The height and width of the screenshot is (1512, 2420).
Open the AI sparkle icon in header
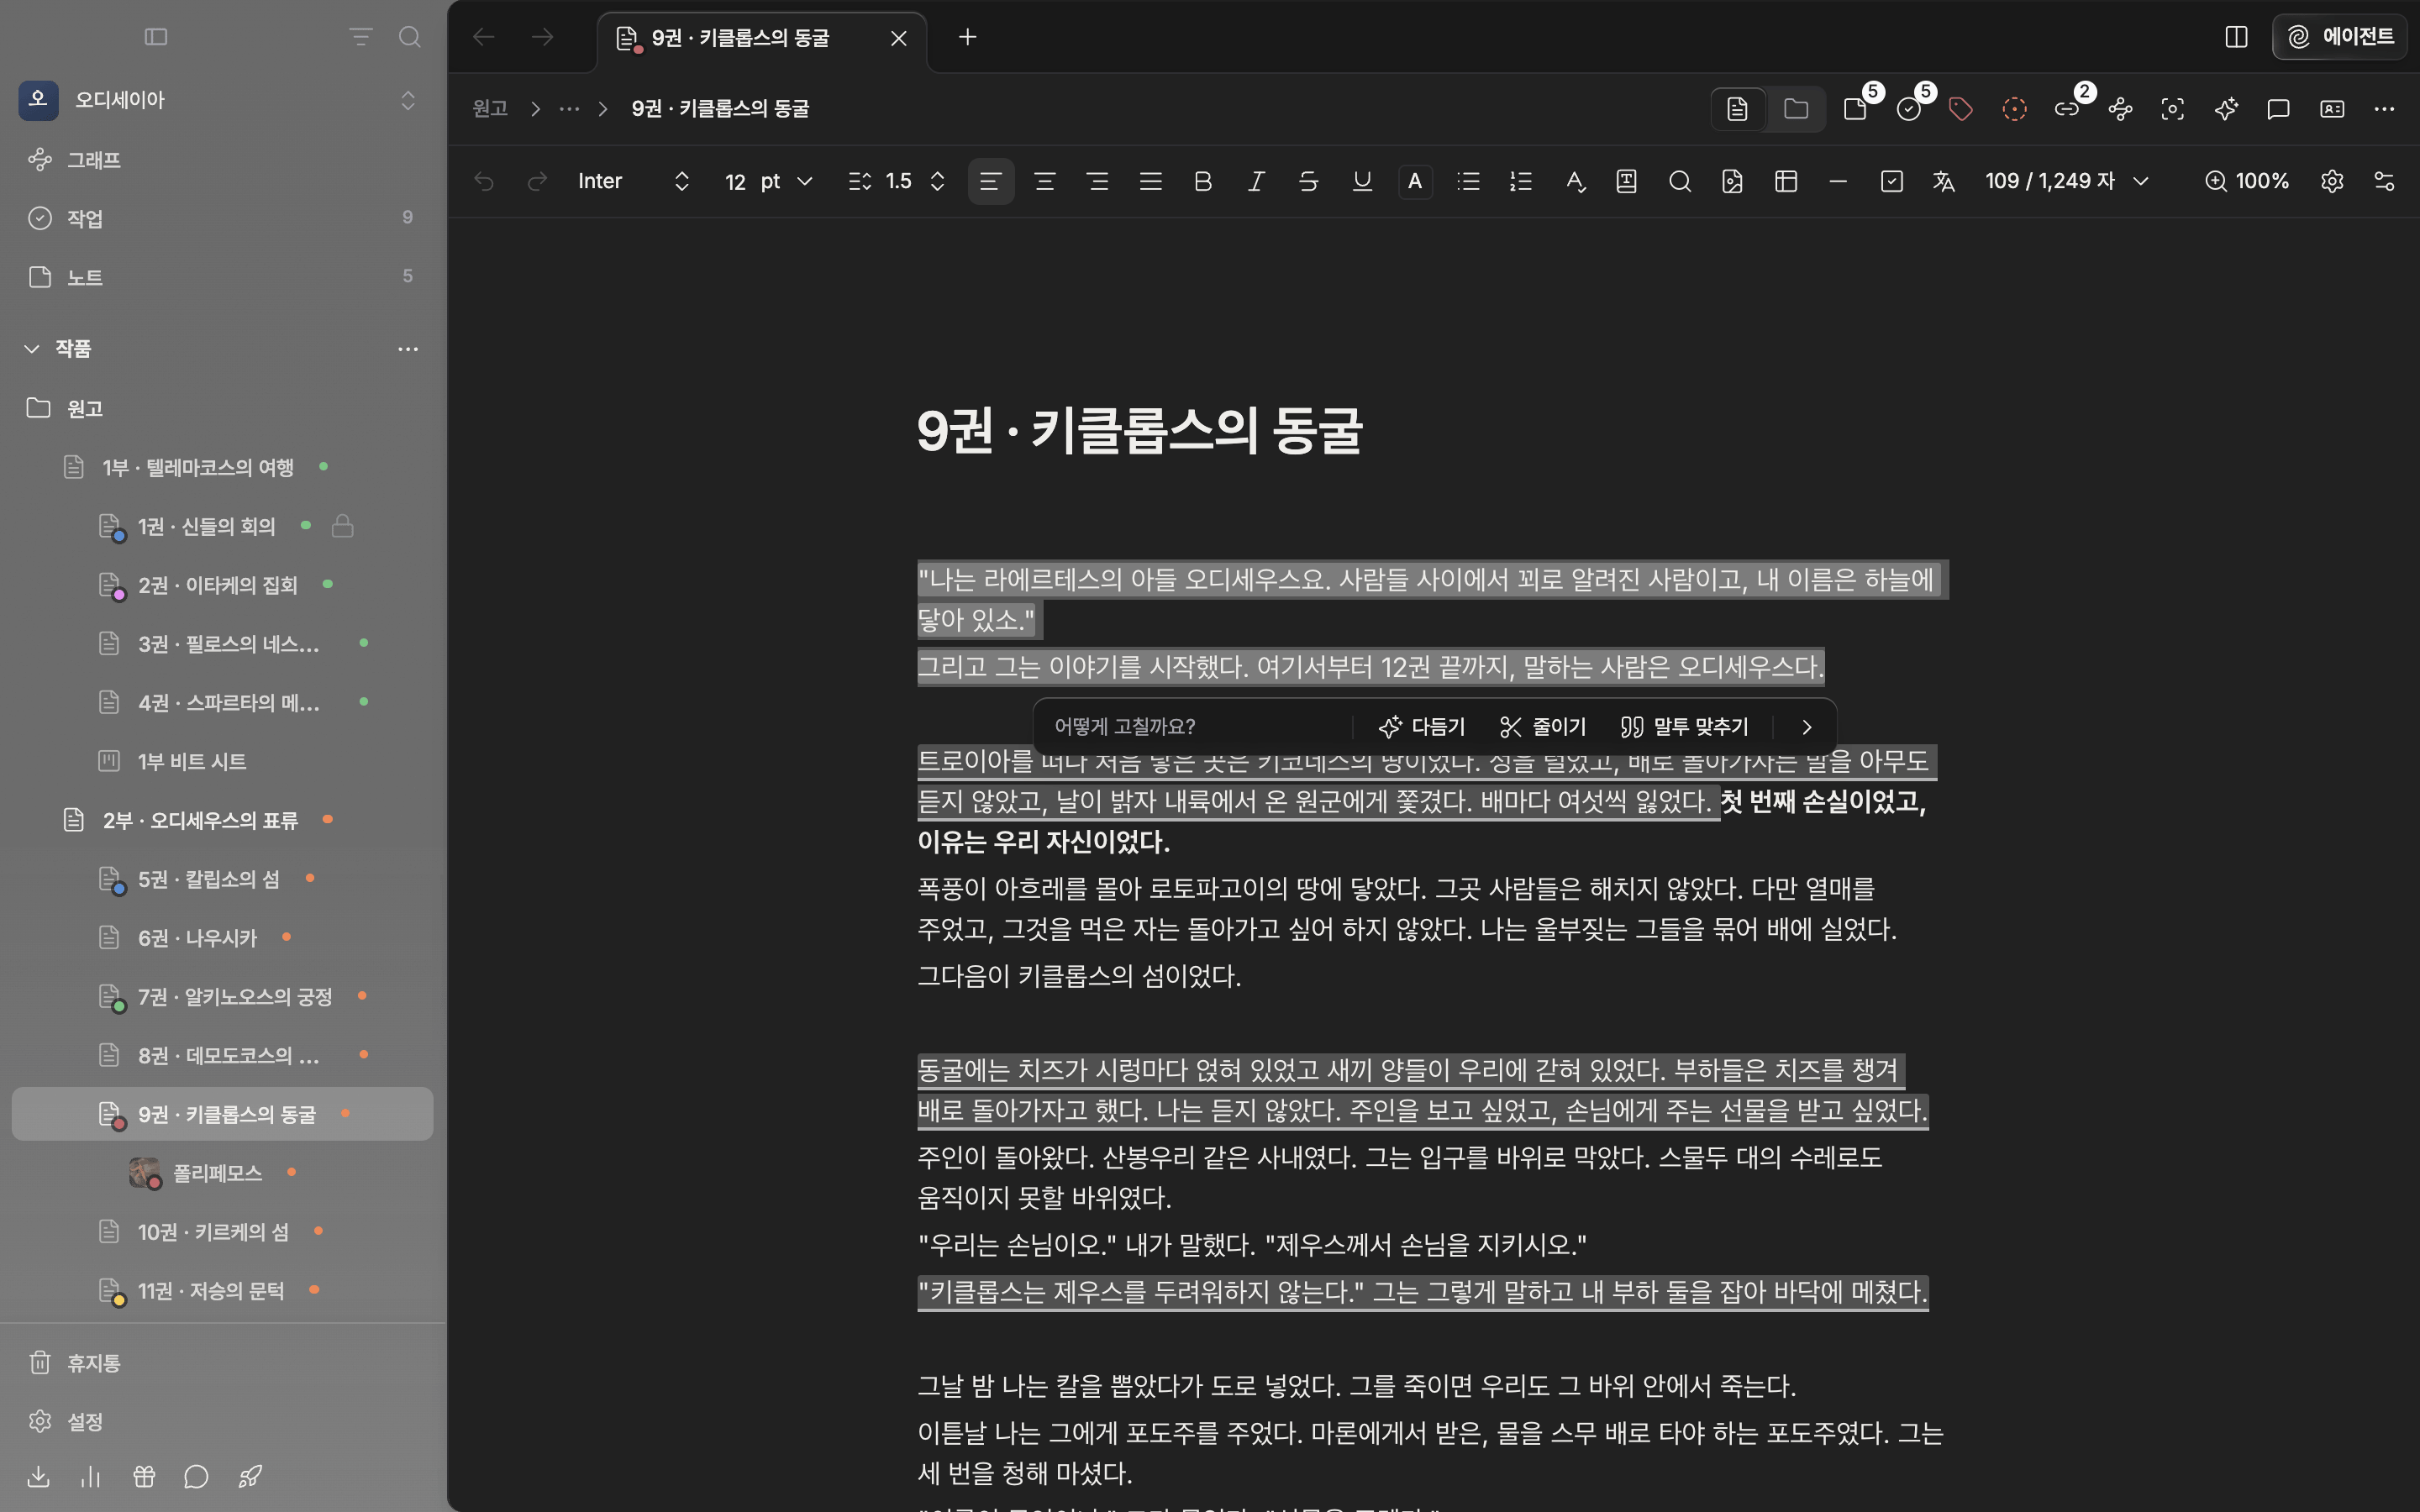(2226, 109)
